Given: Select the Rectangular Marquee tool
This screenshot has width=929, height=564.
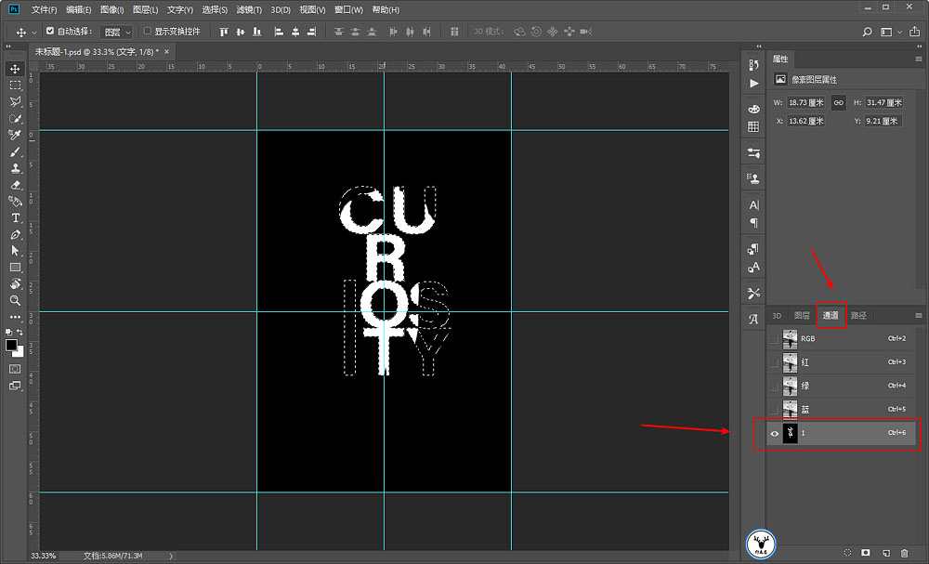Looking at the screenshot, I should tap(16, 85).
